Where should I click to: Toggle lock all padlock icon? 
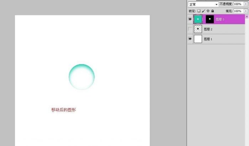pos(212,11)
